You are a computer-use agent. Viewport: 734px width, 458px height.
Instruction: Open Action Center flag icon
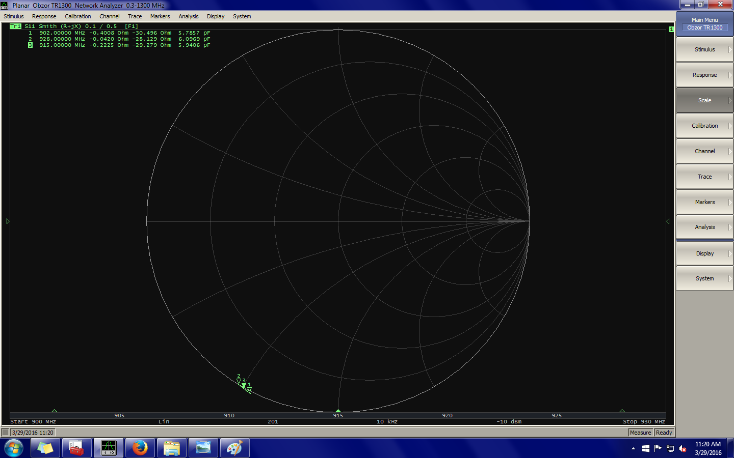pos(658,448)
